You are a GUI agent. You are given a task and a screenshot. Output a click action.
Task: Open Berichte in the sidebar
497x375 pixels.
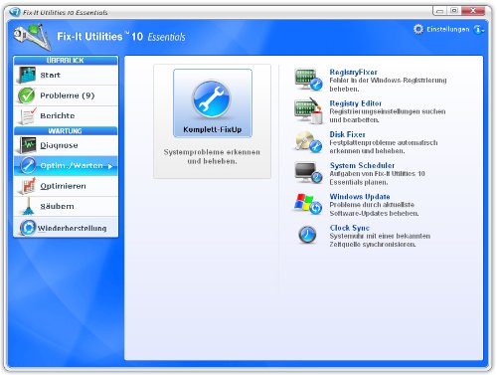(66, 115)
